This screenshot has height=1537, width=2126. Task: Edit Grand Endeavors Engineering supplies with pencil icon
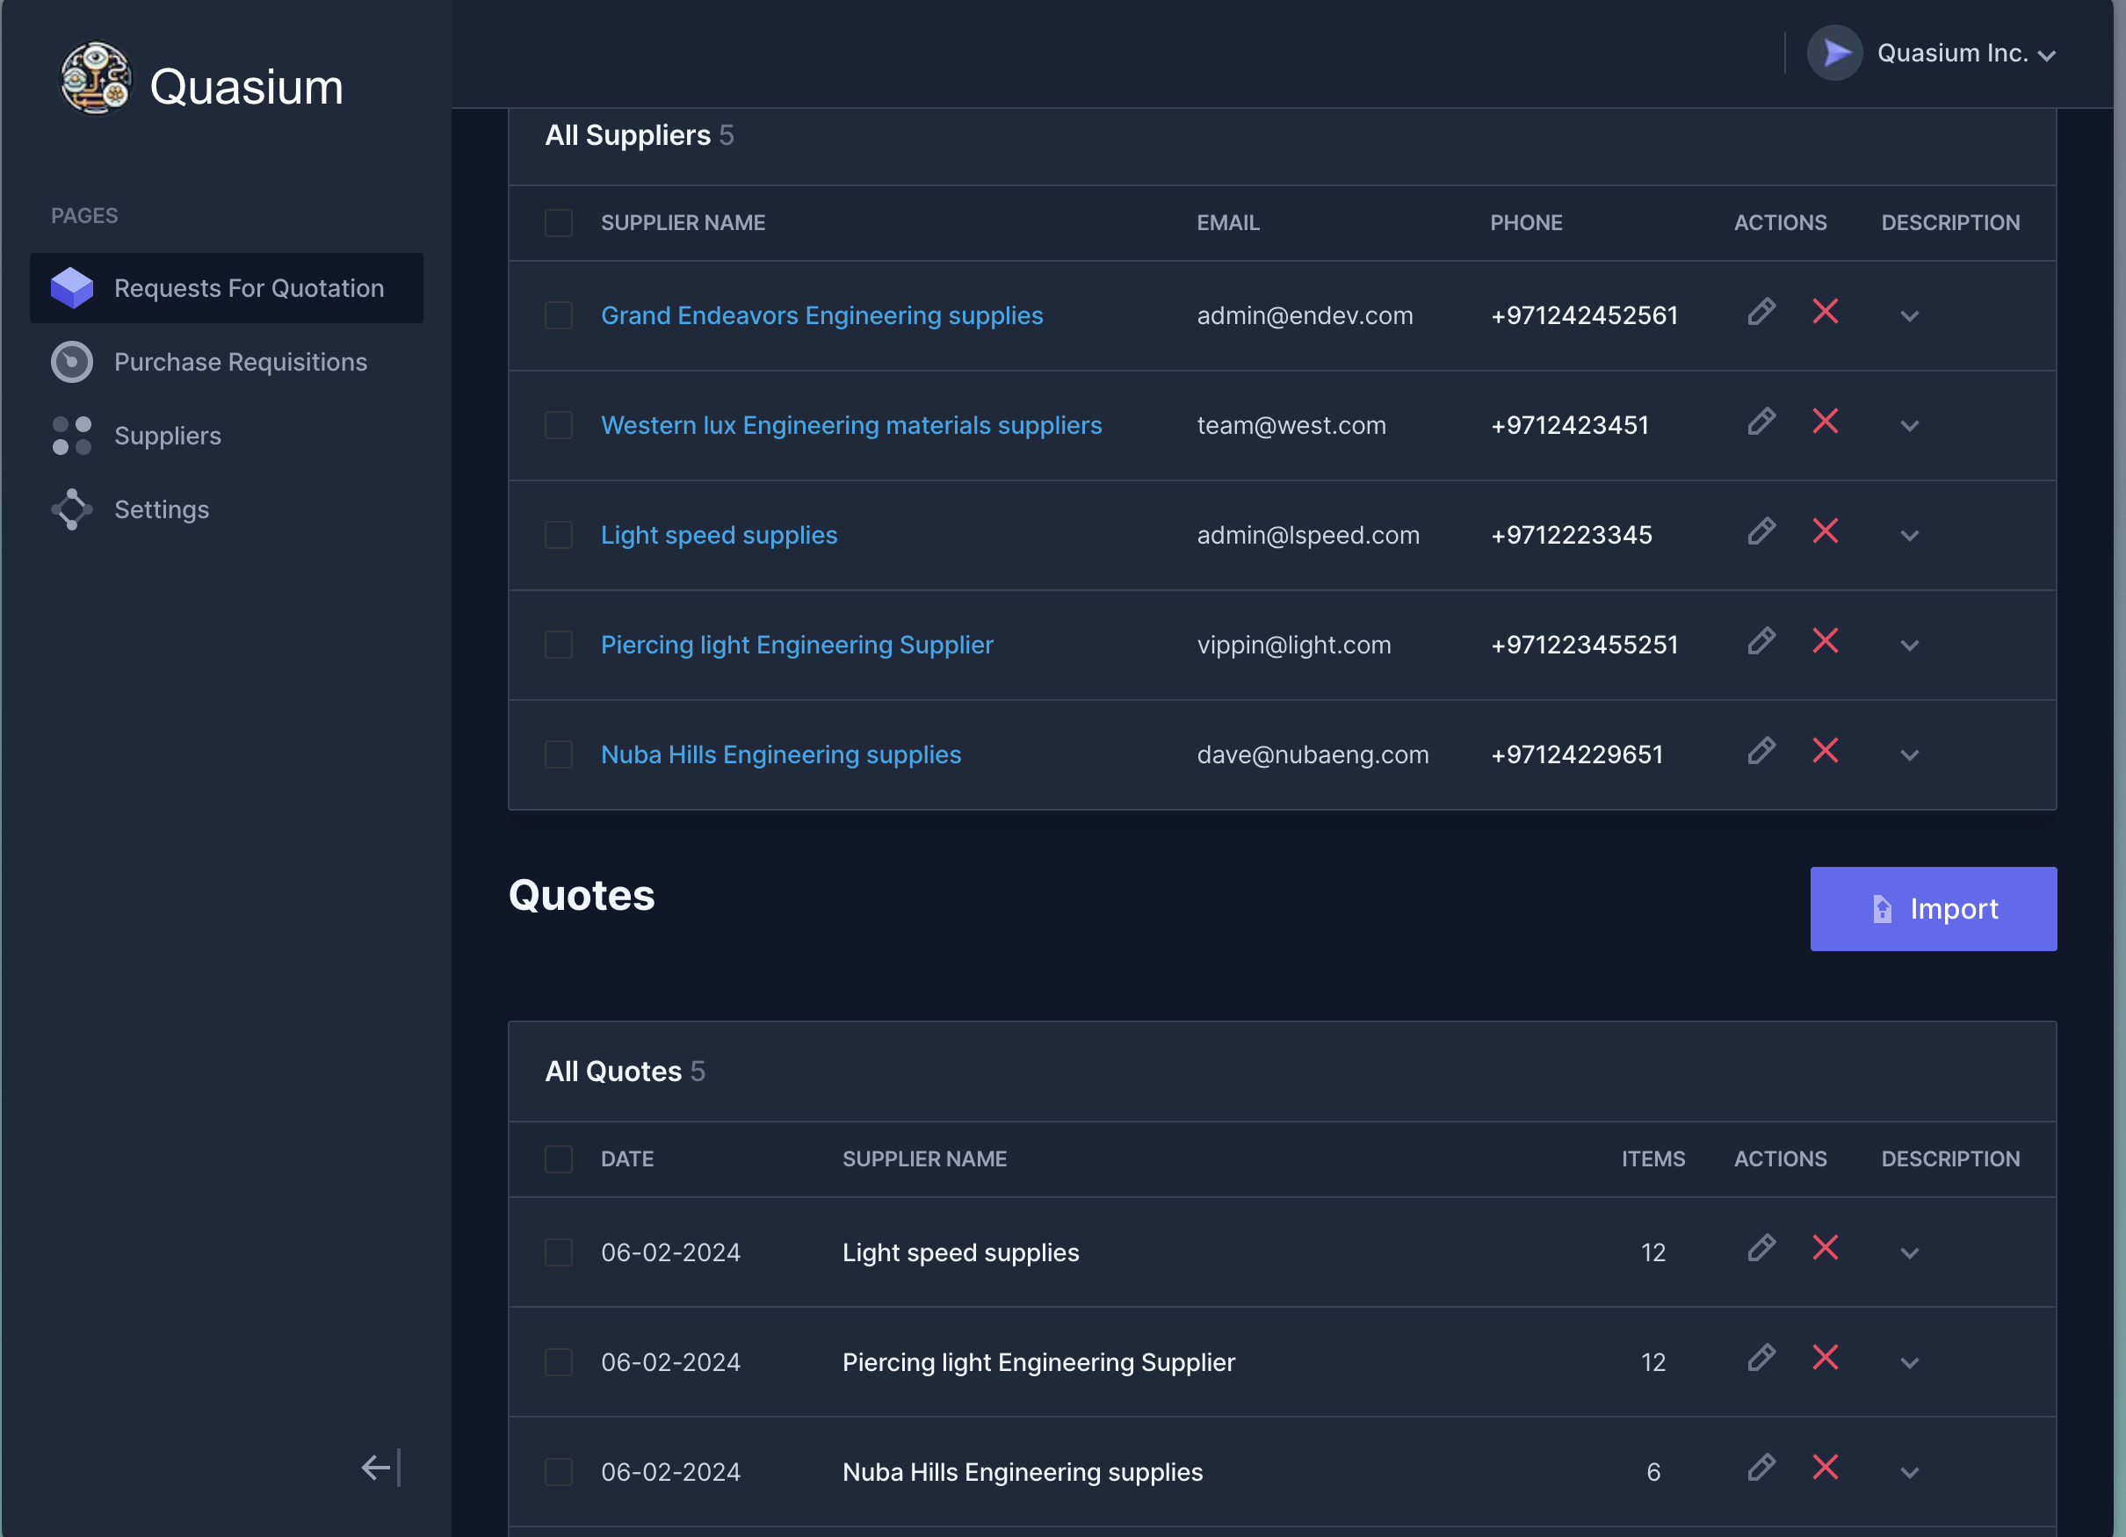pyautogui.click(x=1761, y=312)
